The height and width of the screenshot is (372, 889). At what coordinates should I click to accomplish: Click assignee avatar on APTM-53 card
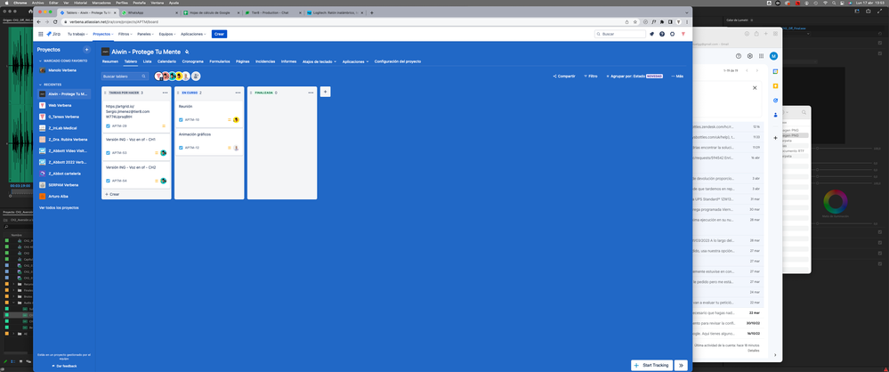pyautogui.click(x=163, y=152)
